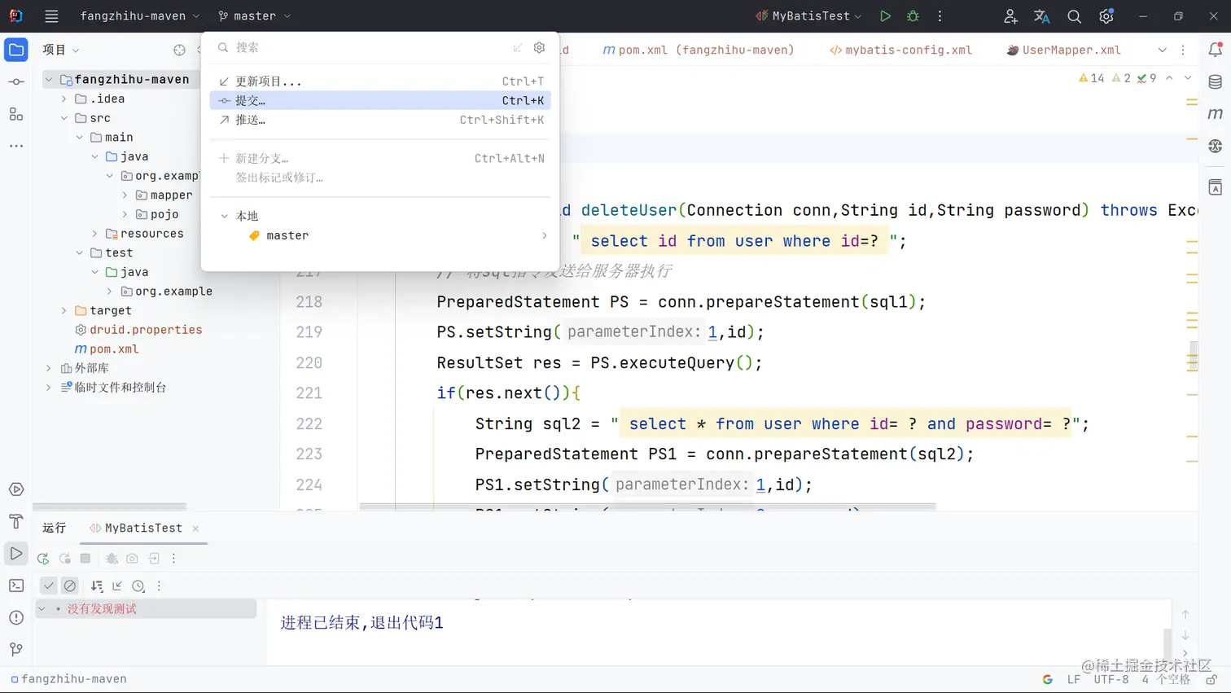Viewport: 1231px width, 693px height.
Task: Expand the pojo package
Action: tap(125, 214)
